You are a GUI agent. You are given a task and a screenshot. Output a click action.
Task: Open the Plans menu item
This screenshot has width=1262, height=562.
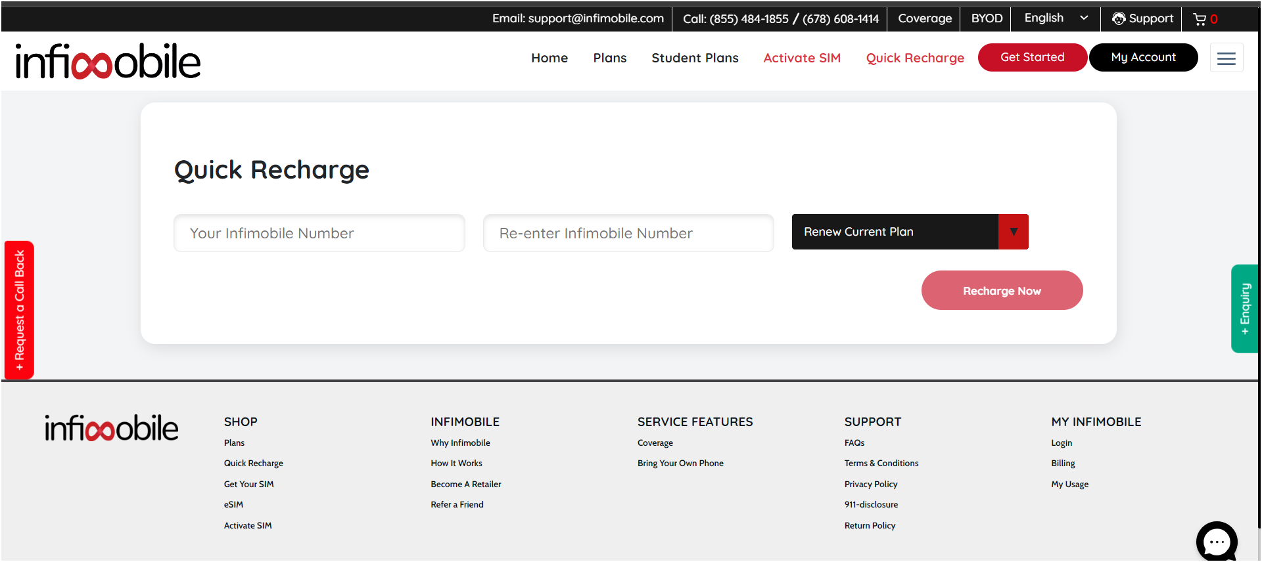610,58
